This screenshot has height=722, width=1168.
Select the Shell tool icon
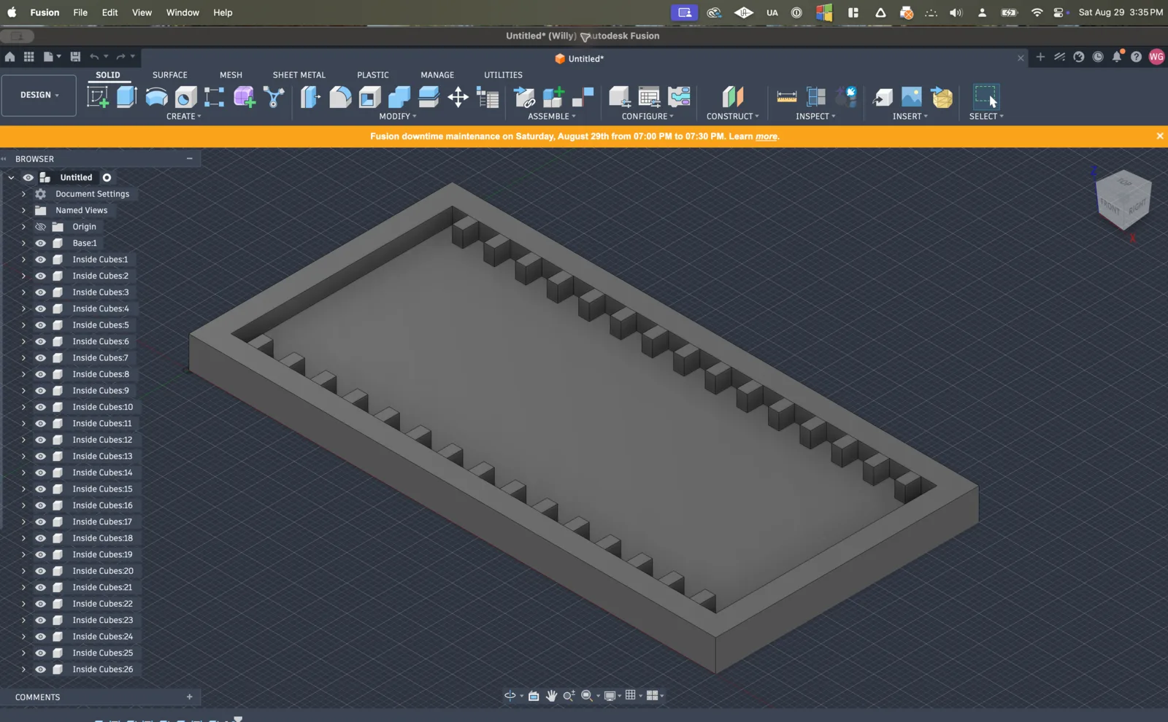coord(369,97)
